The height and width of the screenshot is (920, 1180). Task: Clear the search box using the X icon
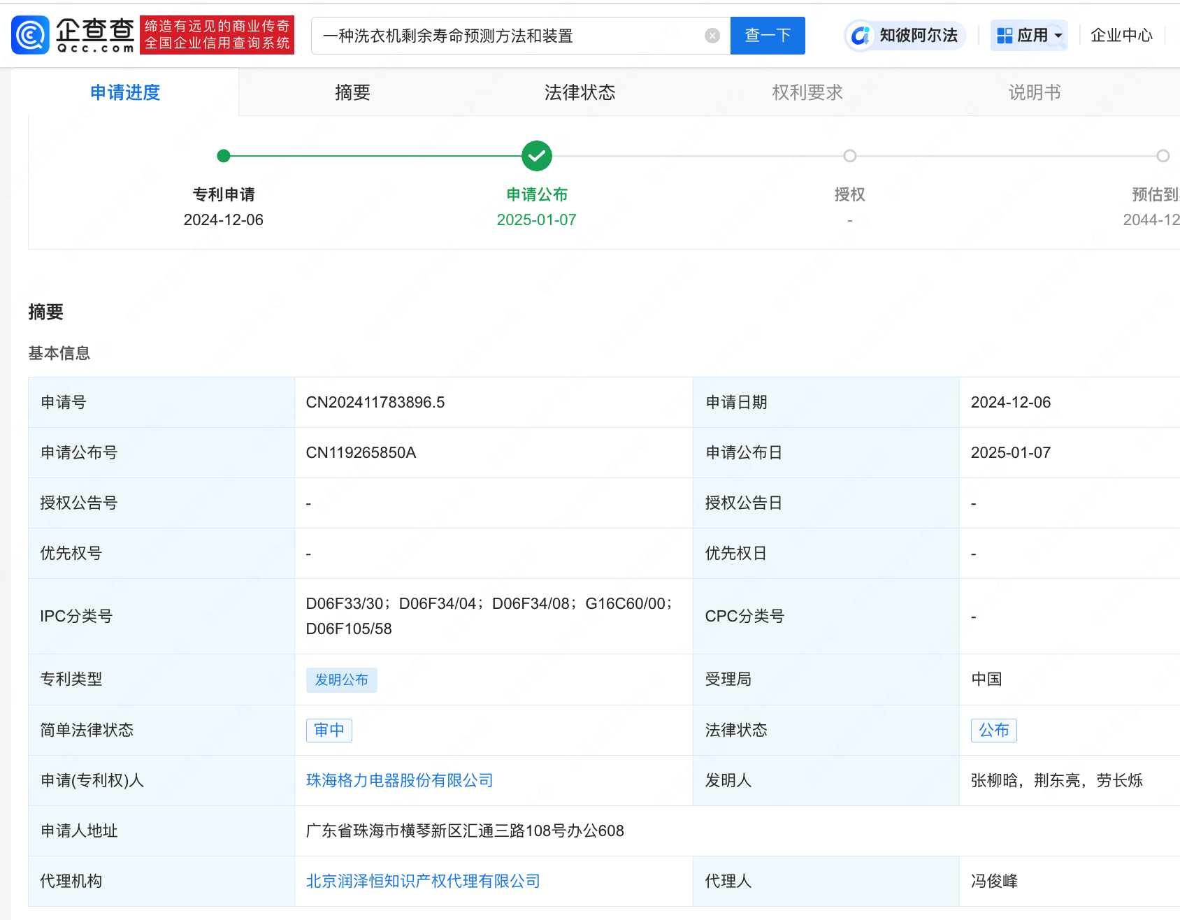click(712, 35)
